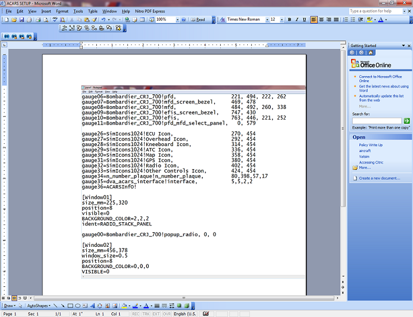Screen dimensions: 413x317
Task: Go to task pane Home icon
Action: click(x=371, y=52)
